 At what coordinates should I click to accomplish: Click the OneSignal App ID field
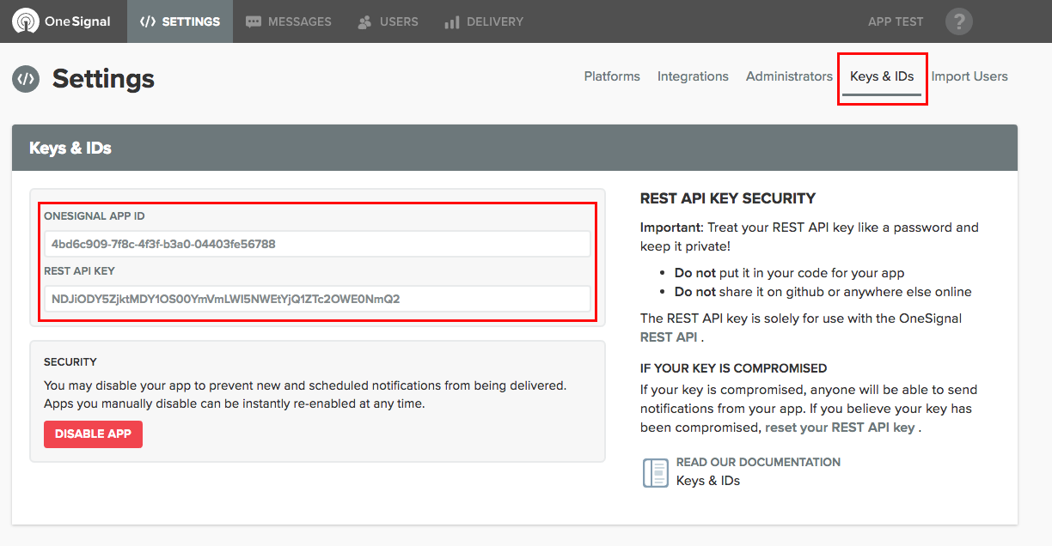point(317,244)
